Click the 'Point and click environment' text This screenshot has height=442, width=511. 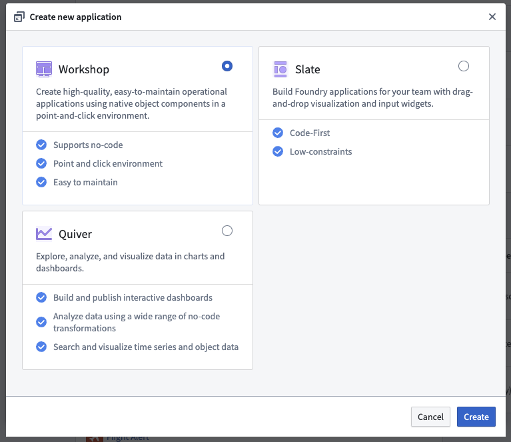[x=108, y=163]
